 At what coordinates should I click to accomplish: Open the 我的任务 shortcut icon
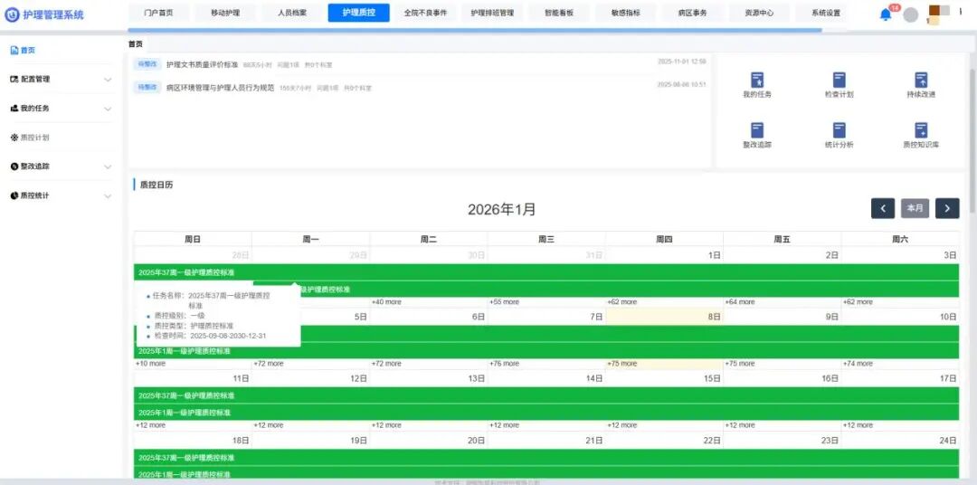757,81
